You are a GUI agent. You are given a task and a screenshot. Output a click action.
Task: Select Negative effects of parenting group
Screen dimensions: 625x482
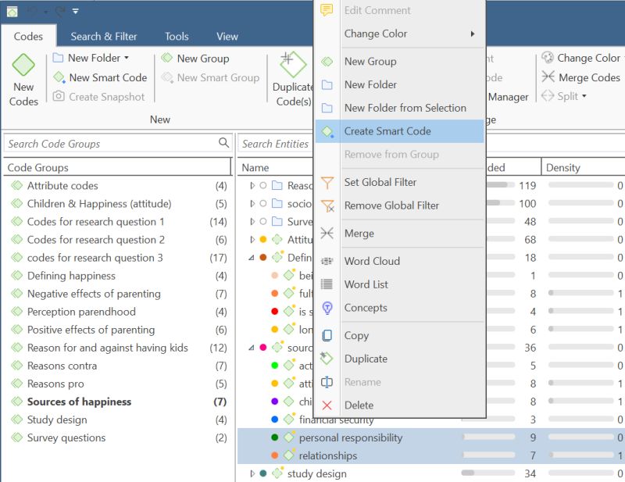118,294
